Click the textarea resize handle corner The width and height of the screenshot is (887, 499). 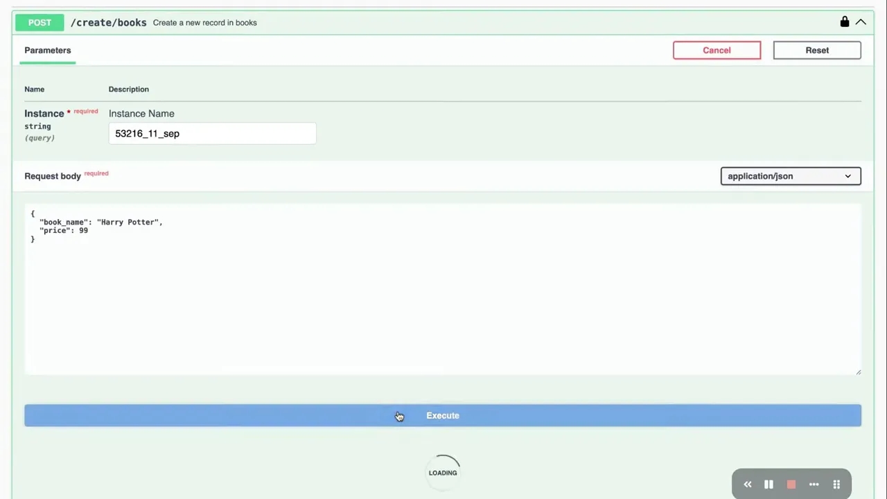tap(858, 372)
